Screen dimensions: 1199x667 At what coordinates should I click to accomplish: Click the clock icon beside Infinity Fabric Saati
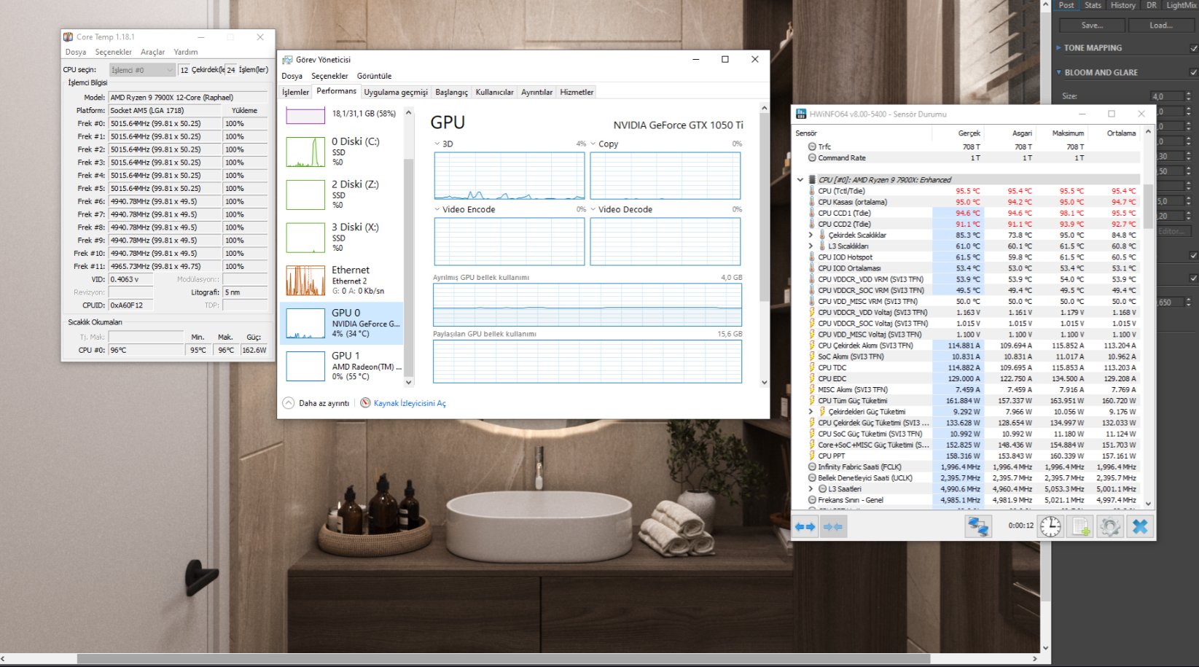[x=812, y=467]
